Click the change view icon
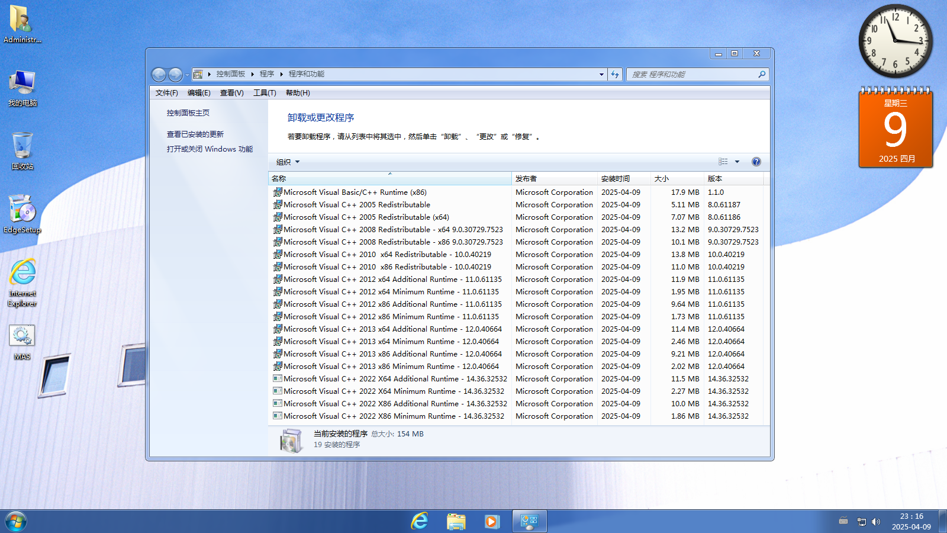Image resolution: width=947 pixels, height=533 pixels. (x=723, y=162)
